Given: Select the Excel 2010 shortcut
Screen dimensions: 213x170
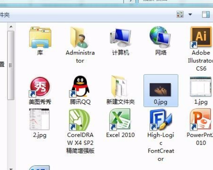Looking at the screenshot, I should [x=120, y=119].
